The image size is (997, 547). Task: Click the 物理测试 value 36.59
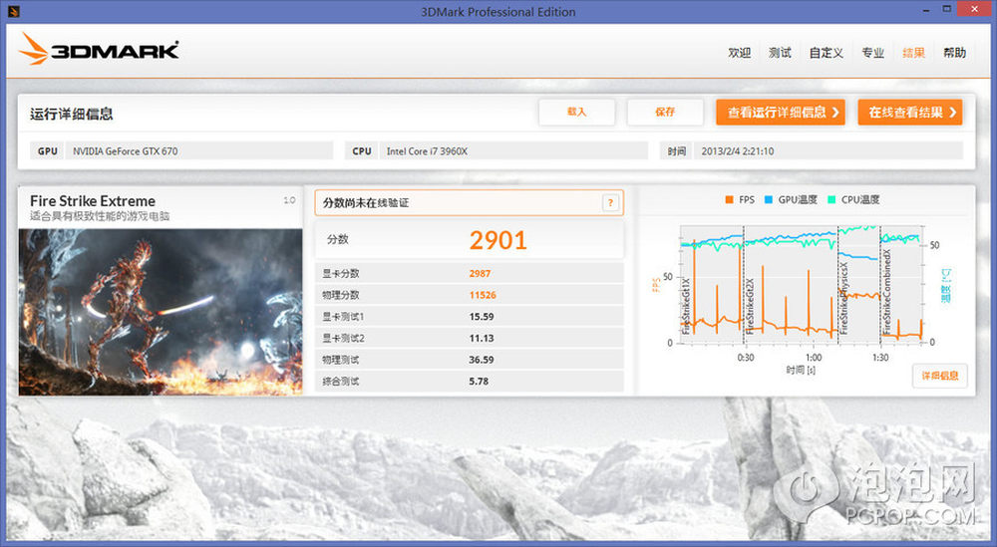click(482, 360)
